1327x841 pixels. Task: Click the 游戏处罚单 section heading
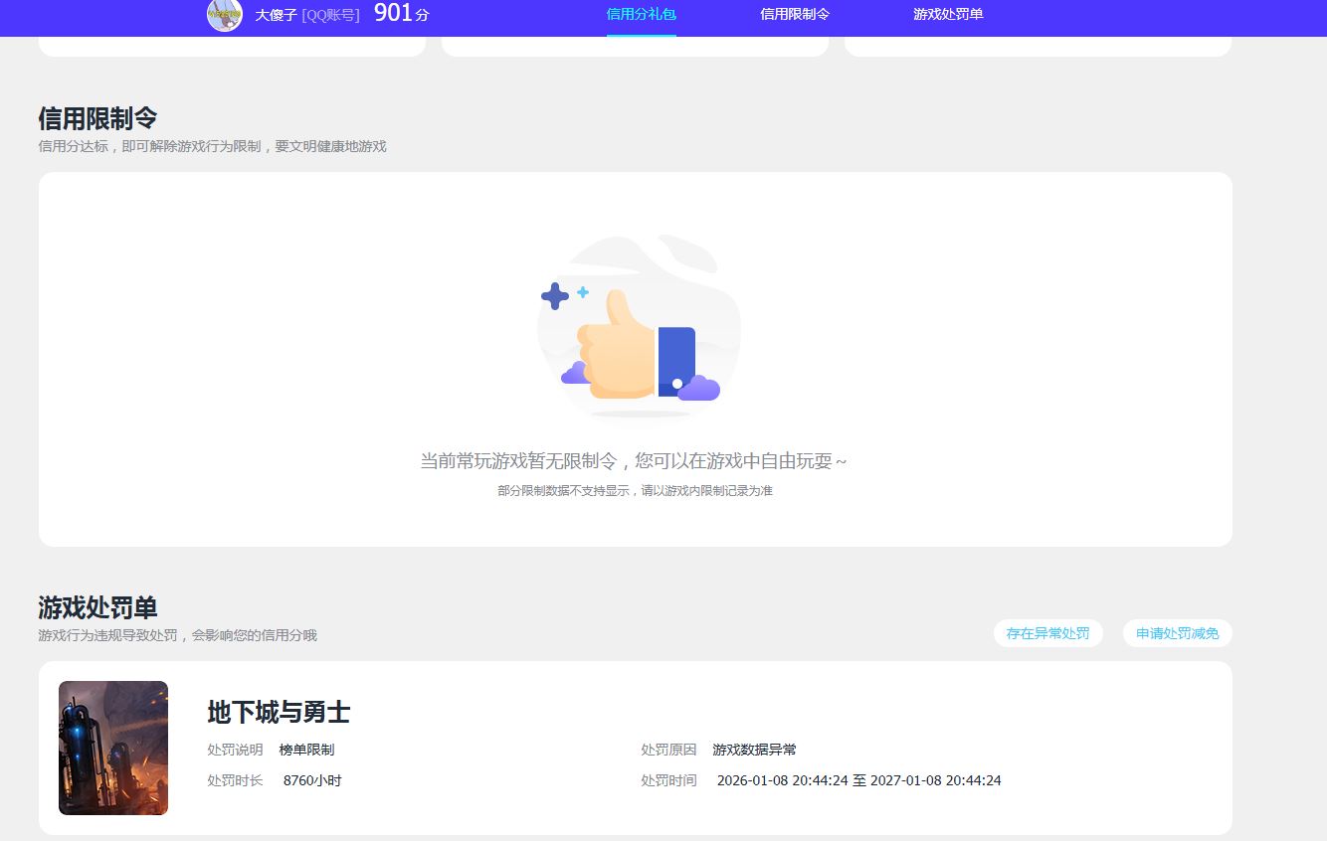coord(97,607)
